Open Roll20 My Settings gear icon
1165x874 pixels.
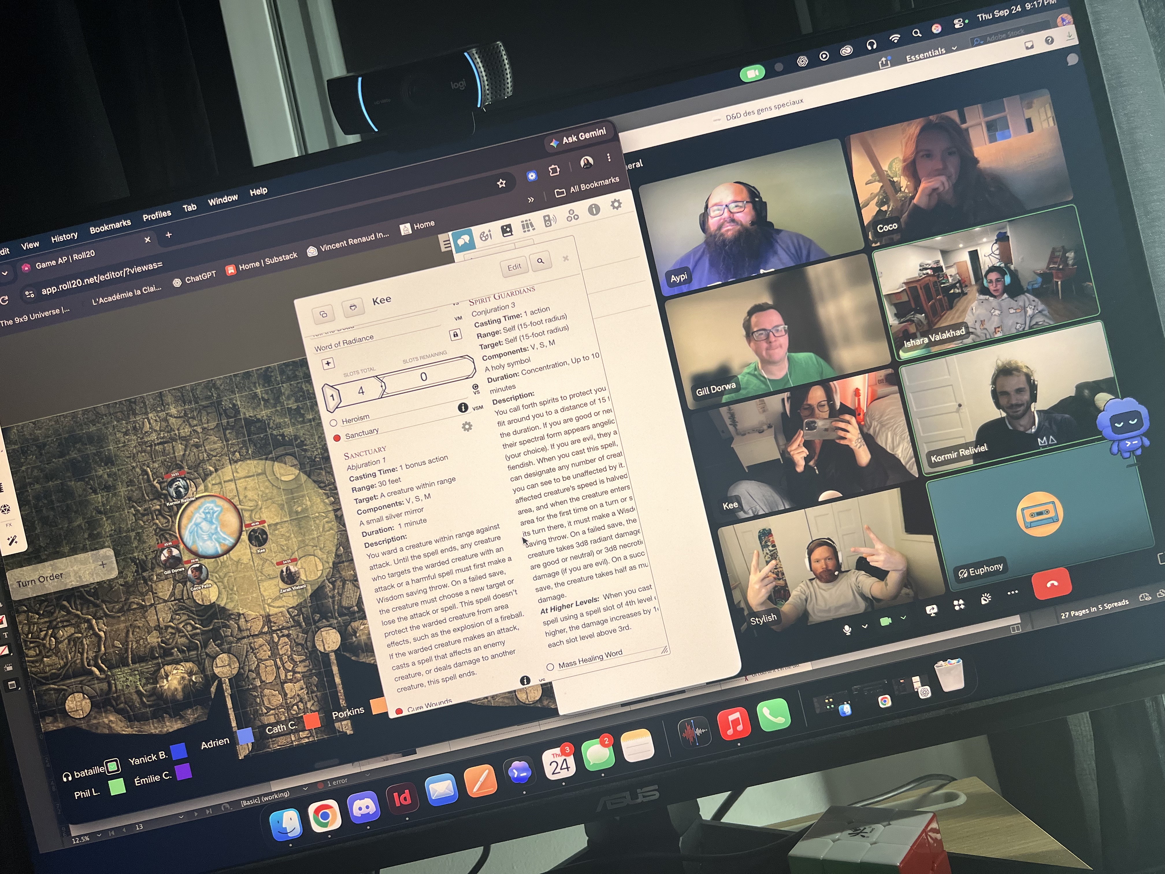coord(616,204)
